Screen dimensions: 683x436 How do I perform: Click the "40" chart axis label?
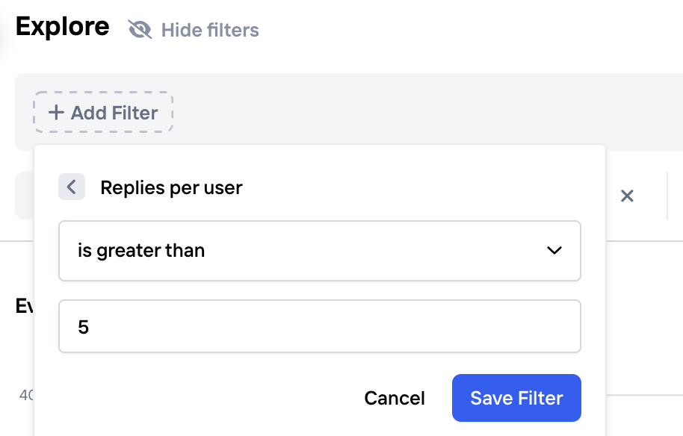(x=25, y=395)
